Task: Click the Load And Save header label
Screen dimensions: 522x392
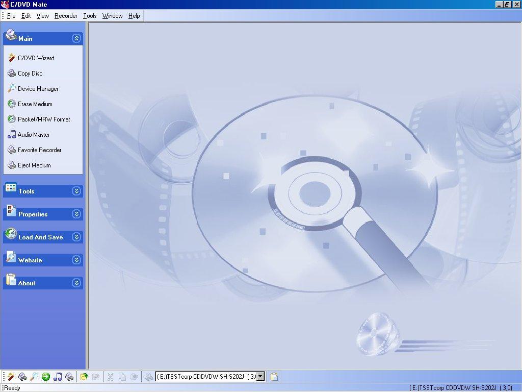Action: pos(41,237)
